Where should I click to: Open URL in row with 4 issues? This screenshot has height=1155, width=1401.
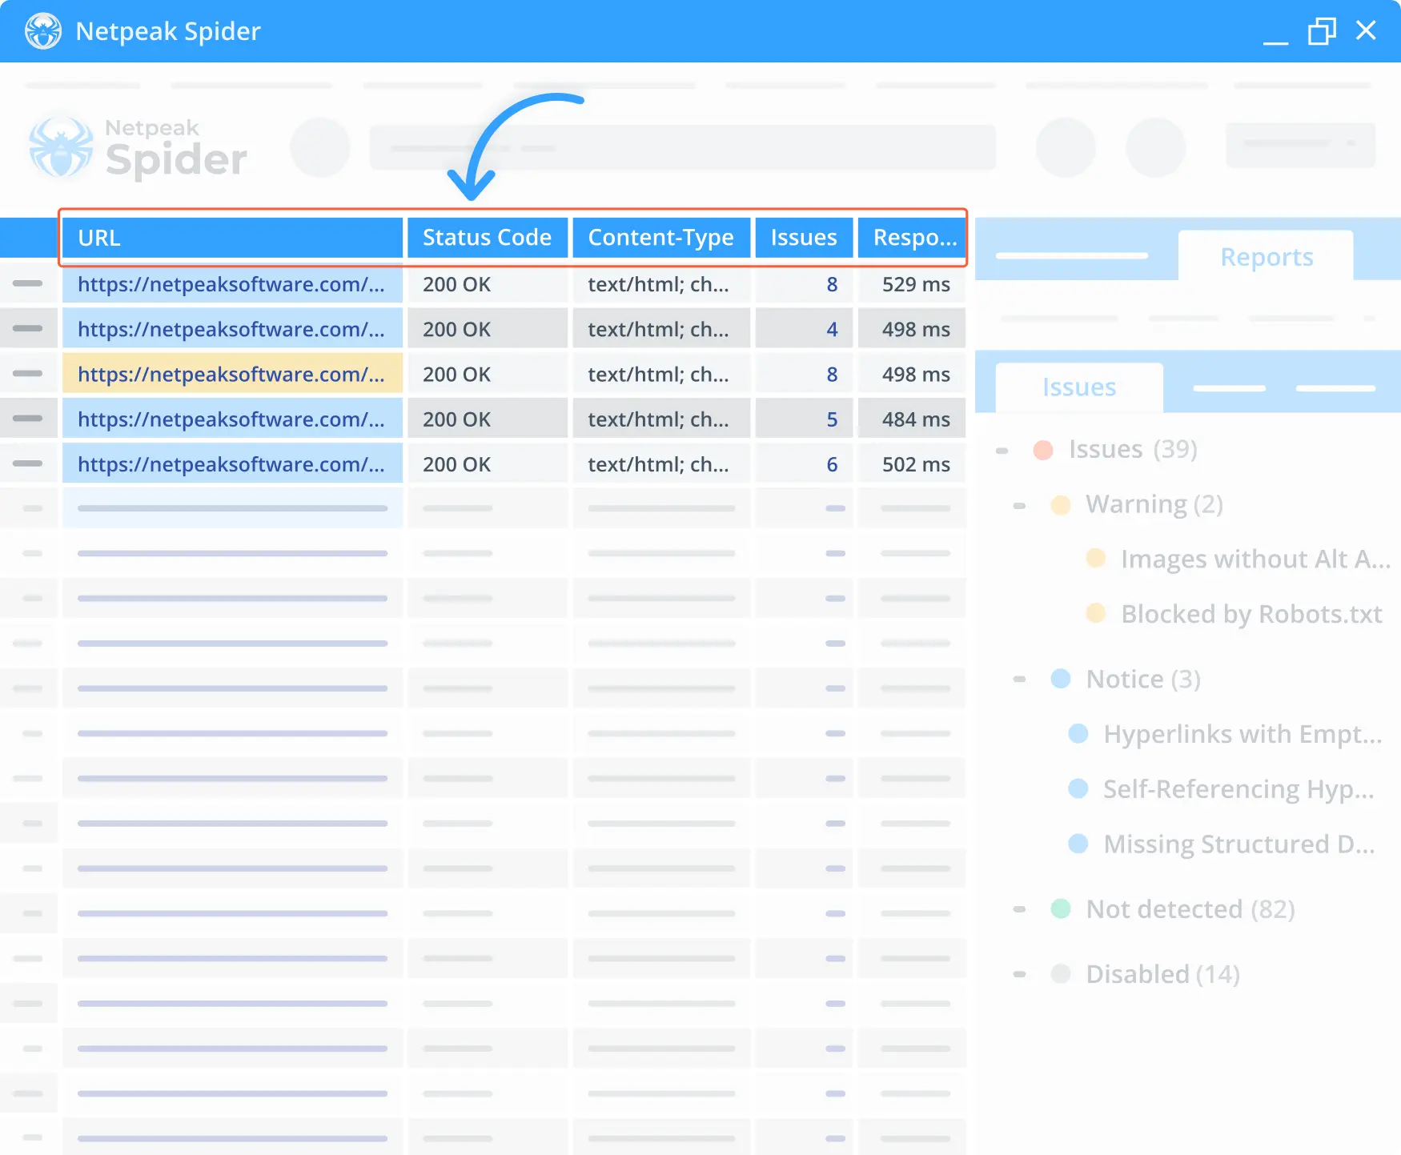231,330
